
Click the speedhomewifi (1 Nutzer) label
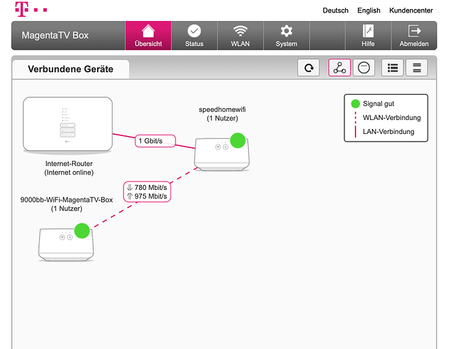click(x=222, y=114)
